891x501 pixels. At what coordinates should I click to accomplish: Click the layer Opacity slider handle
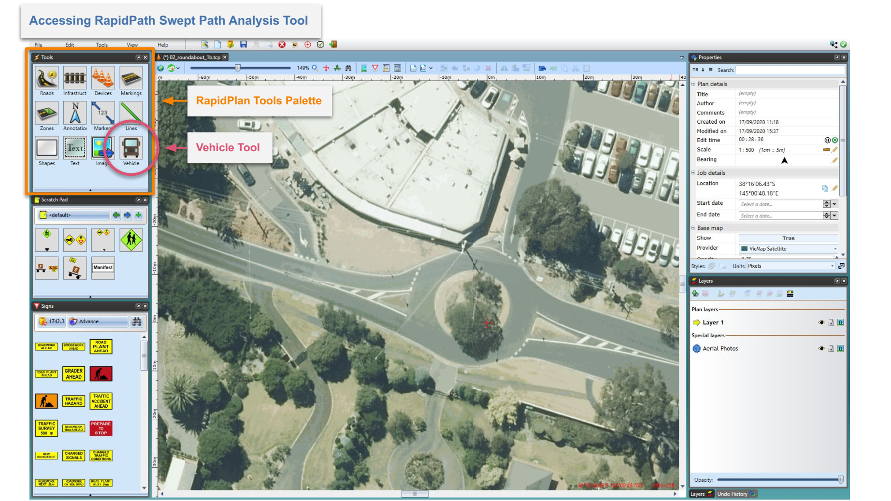(841, 480)
